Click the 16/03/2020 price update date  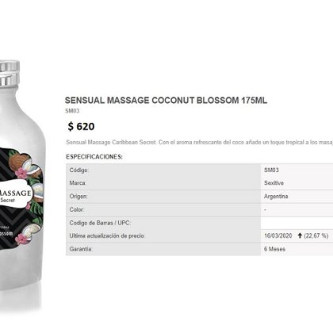(x=278, y=235)
